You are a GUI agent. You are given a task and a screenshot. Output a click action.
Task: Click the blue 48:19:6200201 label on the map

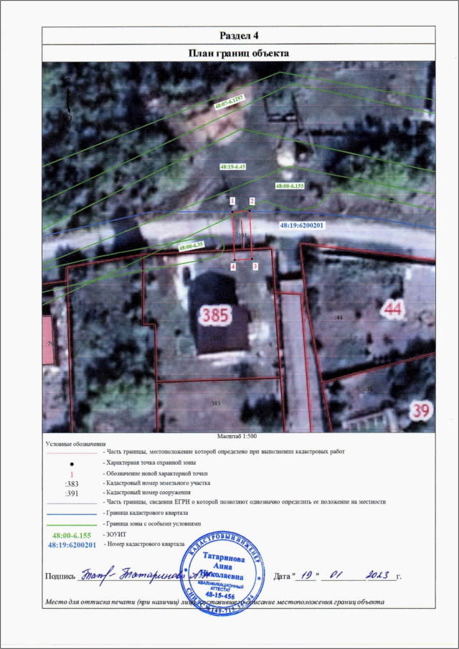(x=303, y=224)
